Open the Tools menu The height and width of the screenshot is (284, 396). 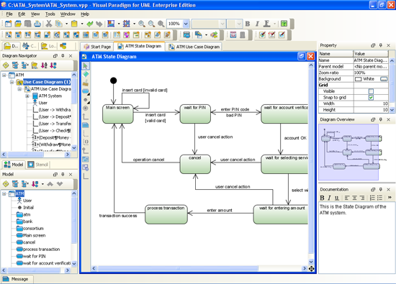pos(50,14)
